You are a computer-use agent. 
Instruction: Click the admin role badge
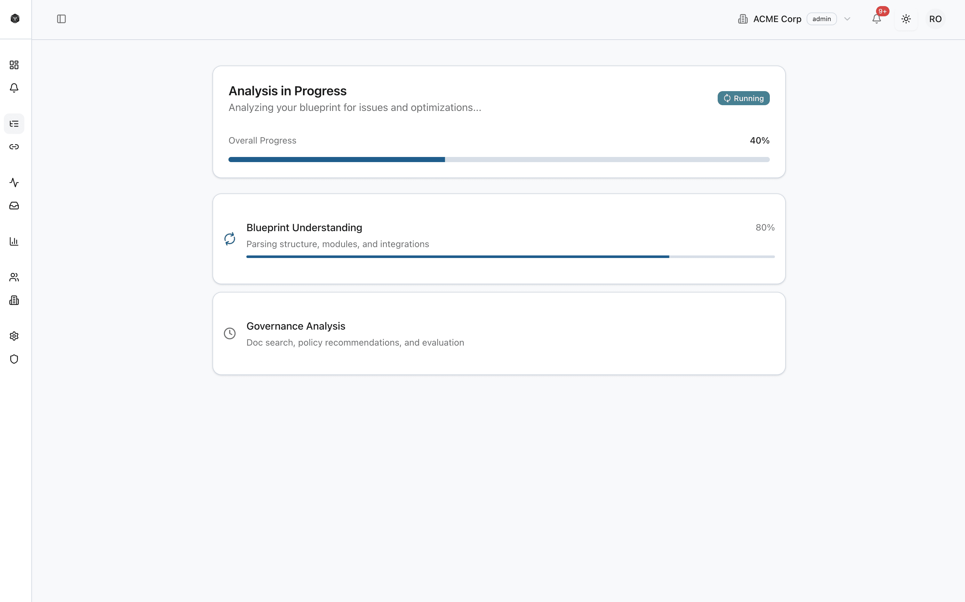point(822,19)
